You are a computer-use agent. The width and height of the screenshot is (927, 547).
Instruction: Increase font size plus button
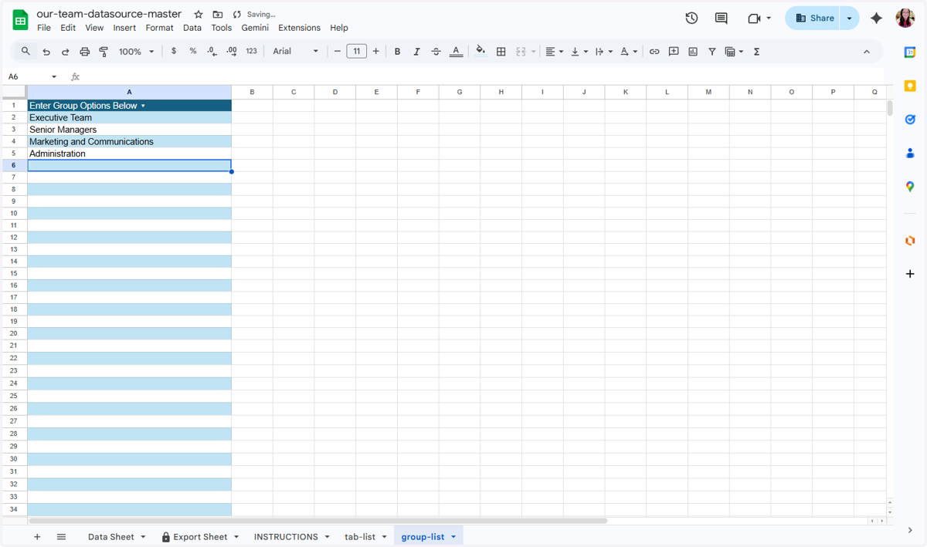coord(376,52)
